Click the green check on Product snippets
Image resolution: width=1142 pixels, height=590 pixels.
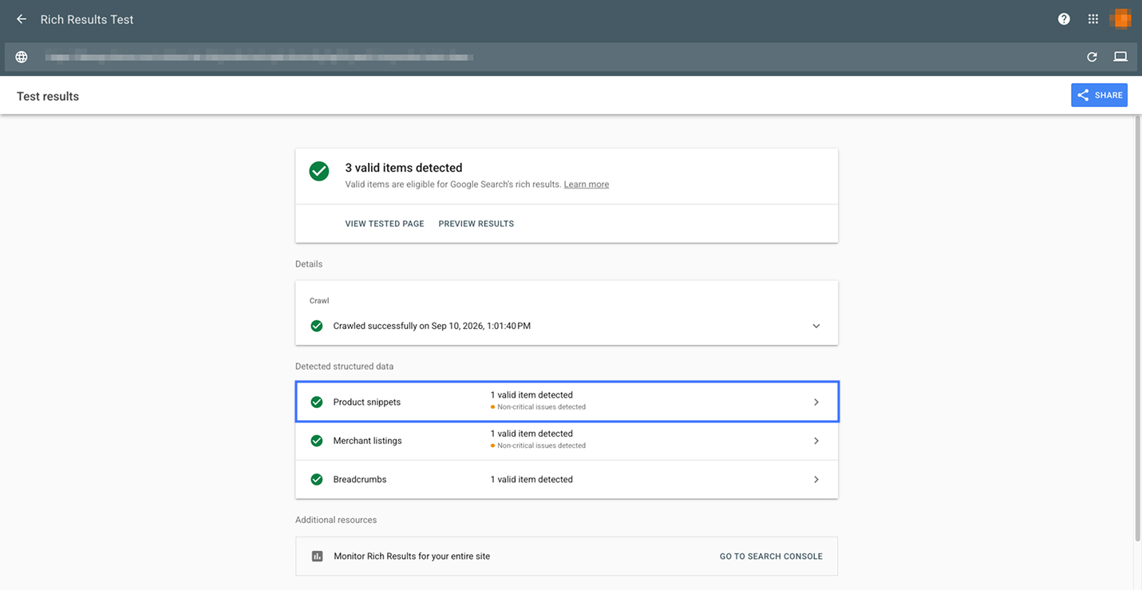coord(317,402)
